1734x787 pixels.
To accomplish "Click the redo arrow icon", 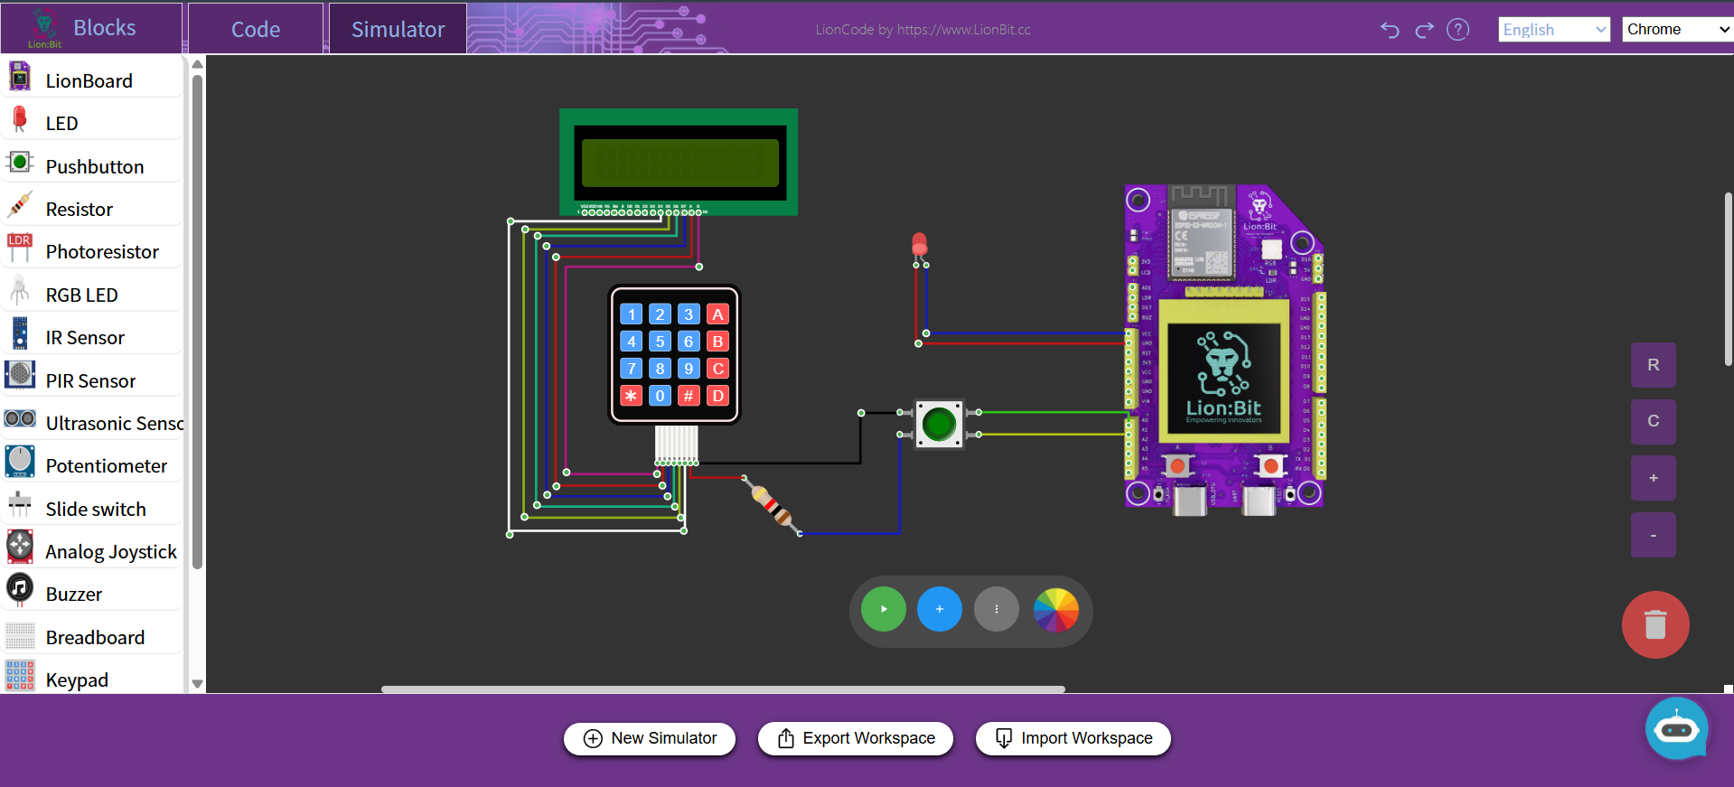I will click(x=1424, y=30).
